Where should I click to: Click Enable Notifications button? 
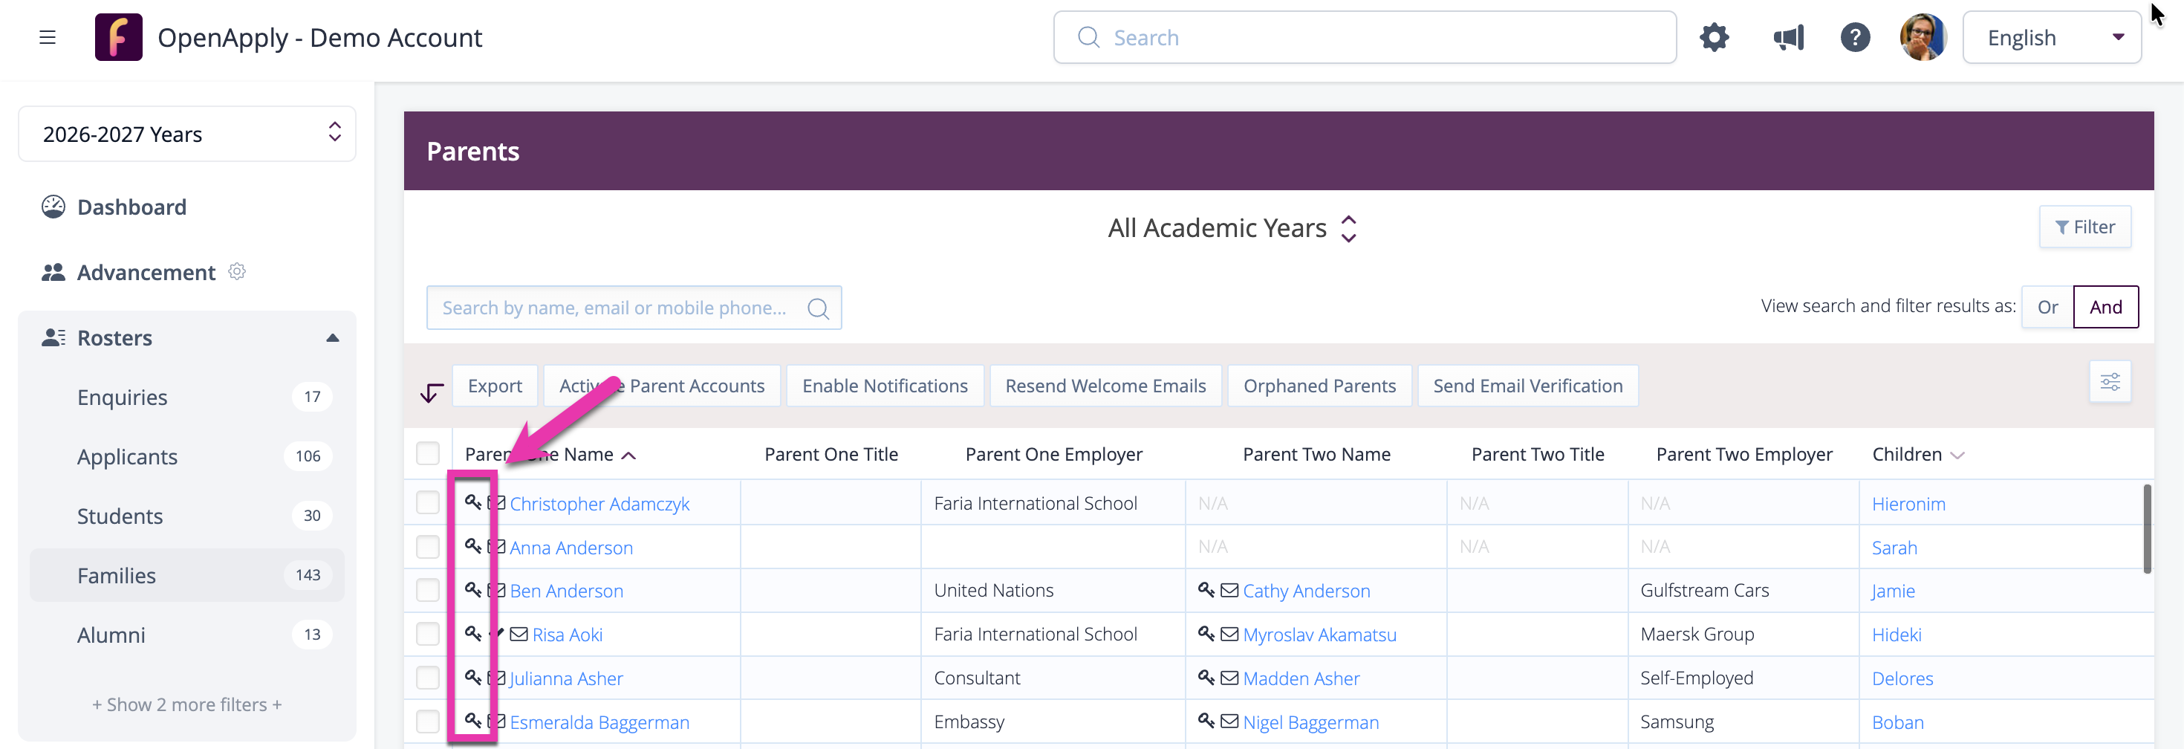pos(884,386)
